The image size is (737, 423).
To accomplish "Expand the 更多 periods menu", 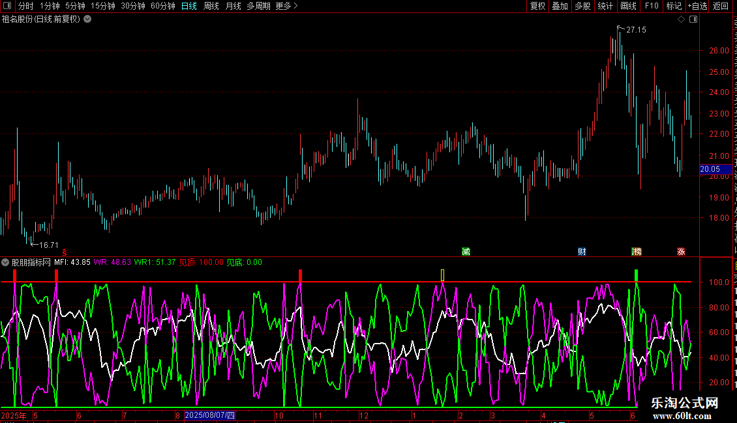I will point(287,6).
